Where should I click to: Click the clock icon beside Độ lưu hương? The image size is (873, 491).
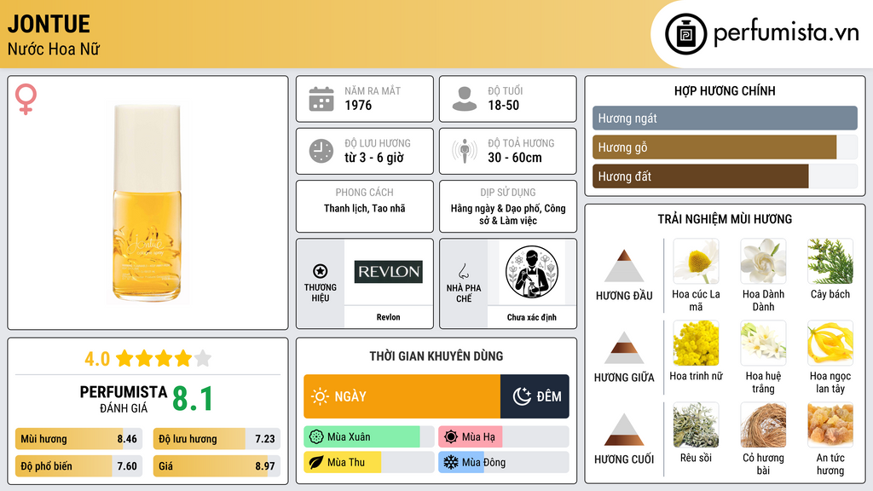coord(321,151)
